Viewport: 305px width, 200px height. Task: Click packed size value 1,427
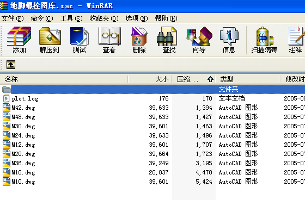tap(204, 117)
